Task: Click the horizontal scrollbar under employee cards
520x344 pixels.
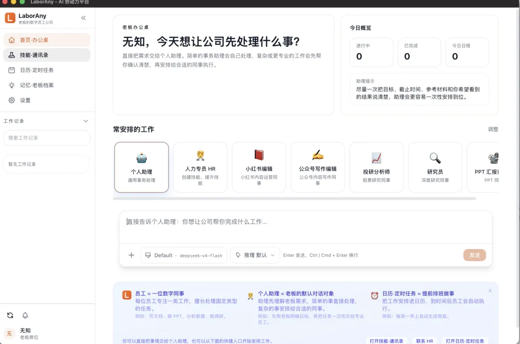Action: coord(294,198)
